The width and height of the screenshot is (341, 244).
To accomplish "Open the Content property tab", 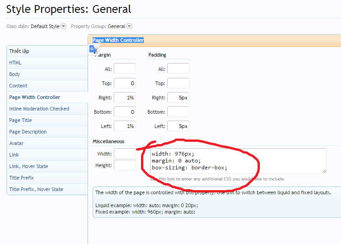I will pos(18,86).
